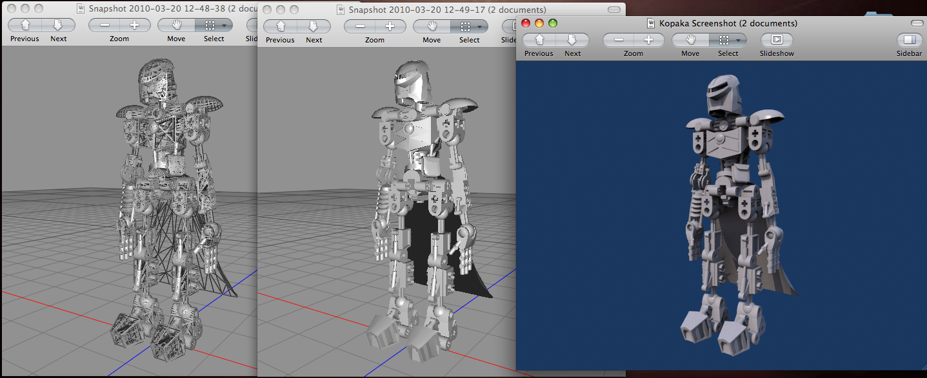This screenshot has height=378, width=927.
Task: Activate Move tool in the 12-49-17 snapshot window
Action: tap(432, 26)
